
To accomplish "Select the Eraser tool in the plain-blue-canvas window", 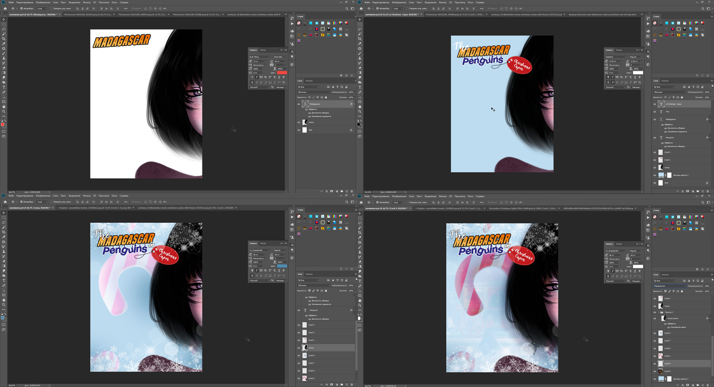I will [x=360, y=68].
